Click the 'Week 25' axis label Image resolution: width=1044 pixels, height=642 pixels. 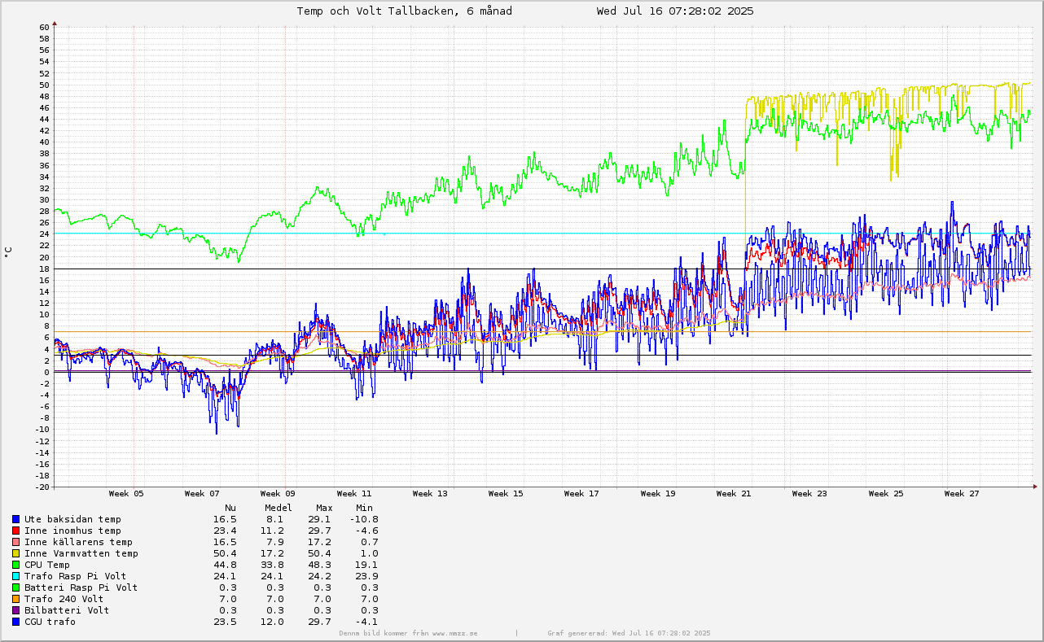click(x=886, y=494)
